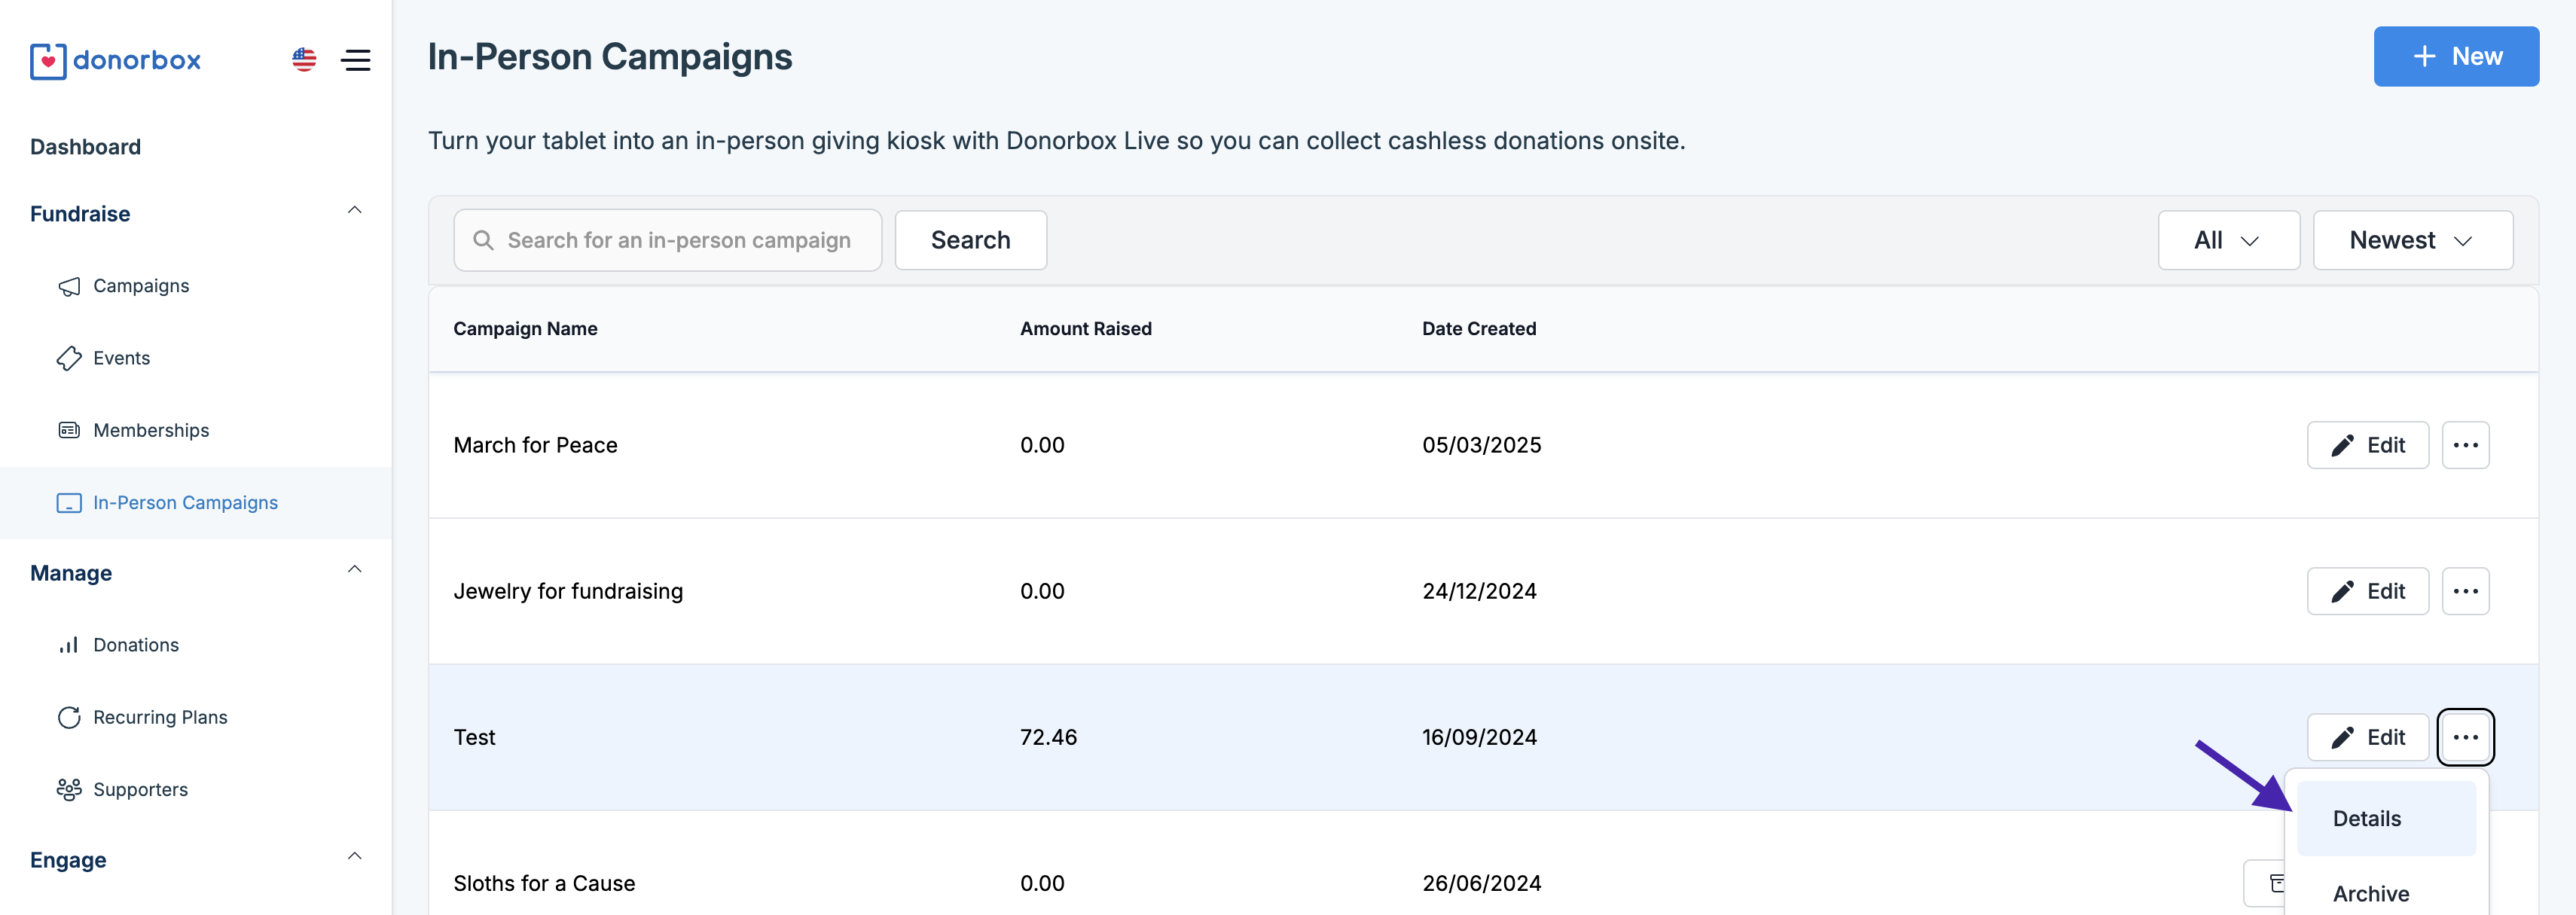Go to Memberships in sidebar
Image resolution: width=2576 pixels, height=915 pixels.
pos(150,430)
